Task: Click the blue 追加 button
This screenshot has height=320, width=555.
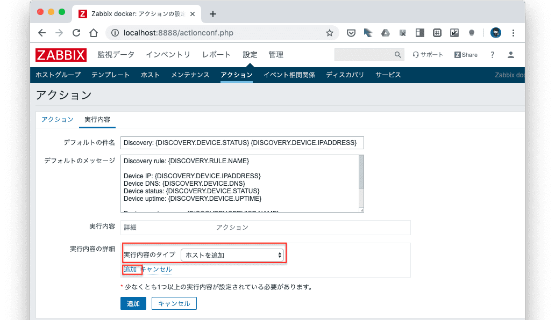Action: point(133,303)
